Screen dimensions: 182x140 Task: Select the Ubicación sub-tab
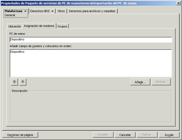click(14, 26)
